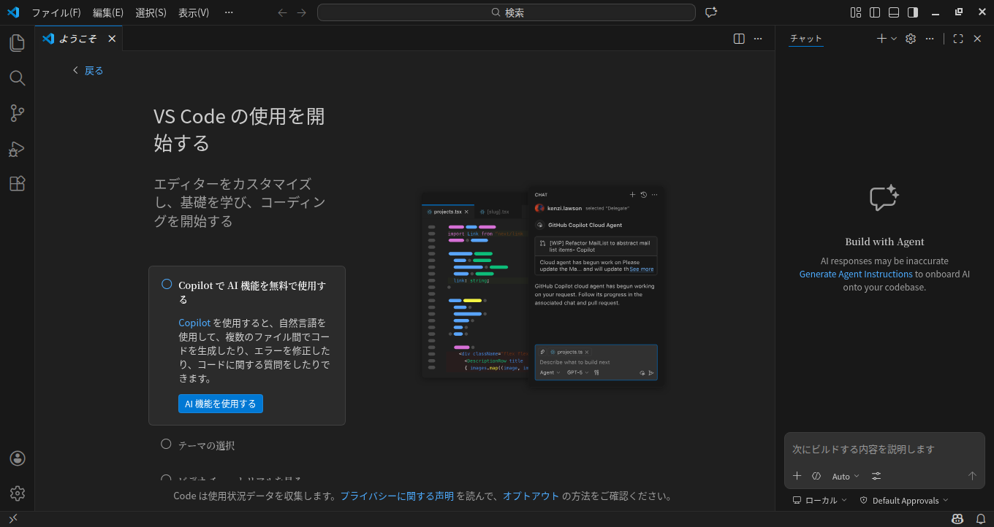Split the editor to the right
The height and width of the screenshot is (527, 994).
pyautogui.click(x=739, y=39)
